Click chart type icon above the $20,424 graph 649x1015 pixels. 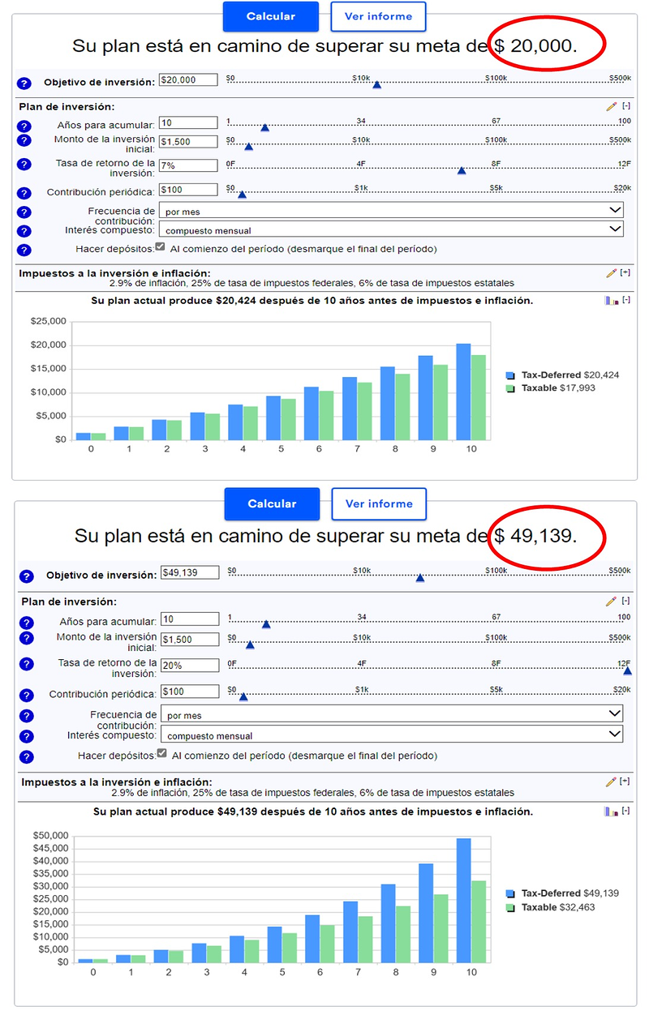click(x=609, y=300)
